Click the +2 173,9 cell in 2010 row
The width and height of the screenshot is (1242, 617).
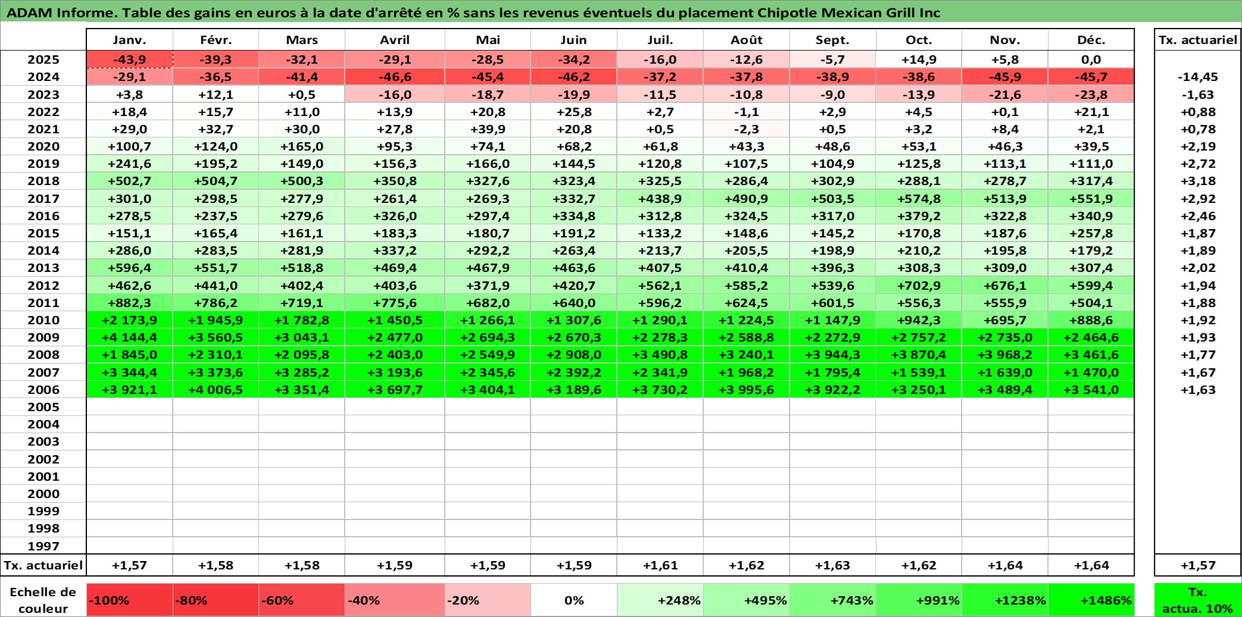(129, 320)
